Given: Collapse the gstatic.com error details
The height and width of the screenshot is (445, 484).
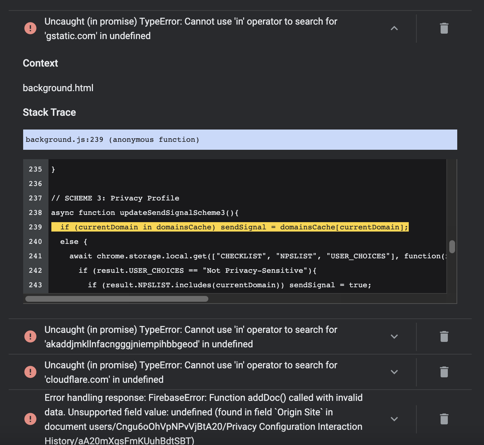Looking at the screenshot, I should point(394,28).
